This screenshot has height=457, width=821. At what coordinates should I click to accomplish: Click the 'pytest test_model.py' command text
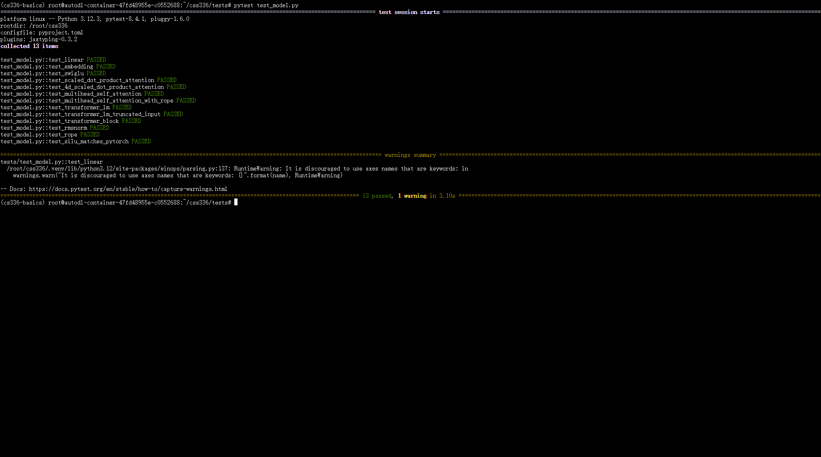[x=266, y=6]
